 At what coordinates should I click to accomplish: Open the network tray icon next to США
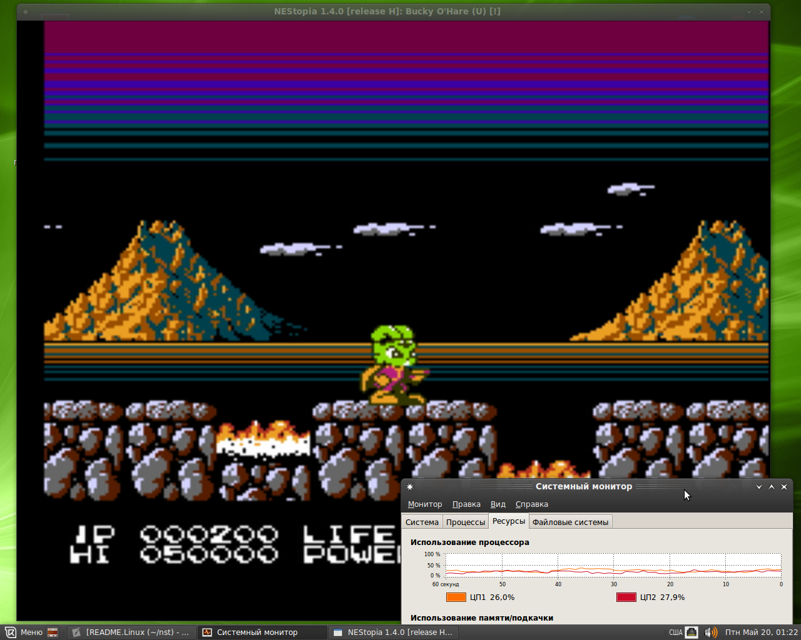point(691,632)
